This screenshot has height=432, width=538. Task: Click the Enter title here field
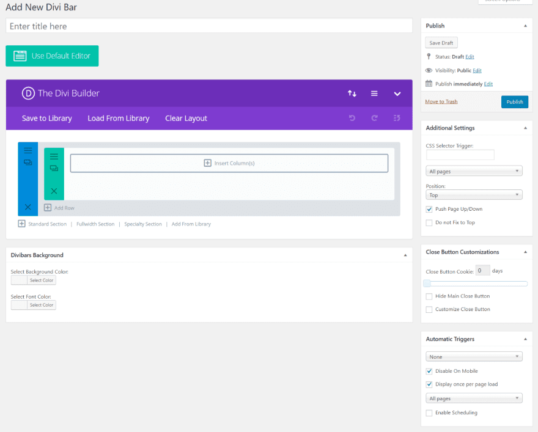coord(209,26)
